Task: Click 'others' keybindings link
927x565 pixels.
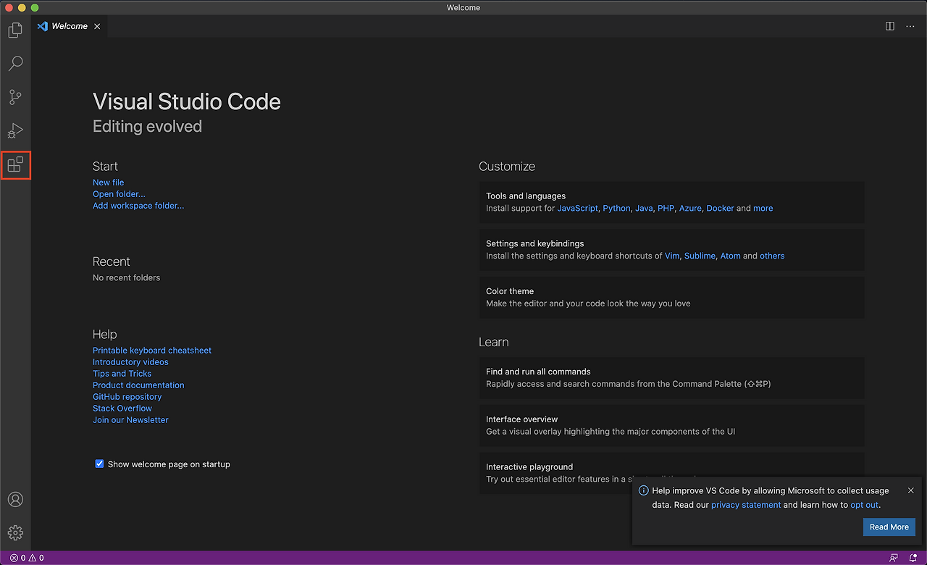Action: click(772, 256)
